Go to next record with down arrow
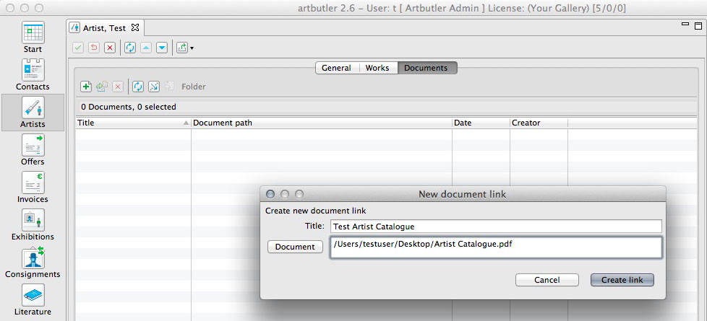 [x=162, y=48]
